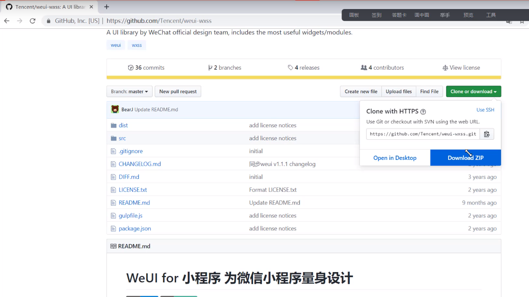Click the Upload files button
This screenshot has width=529, height=297.
tap(399, 92)
